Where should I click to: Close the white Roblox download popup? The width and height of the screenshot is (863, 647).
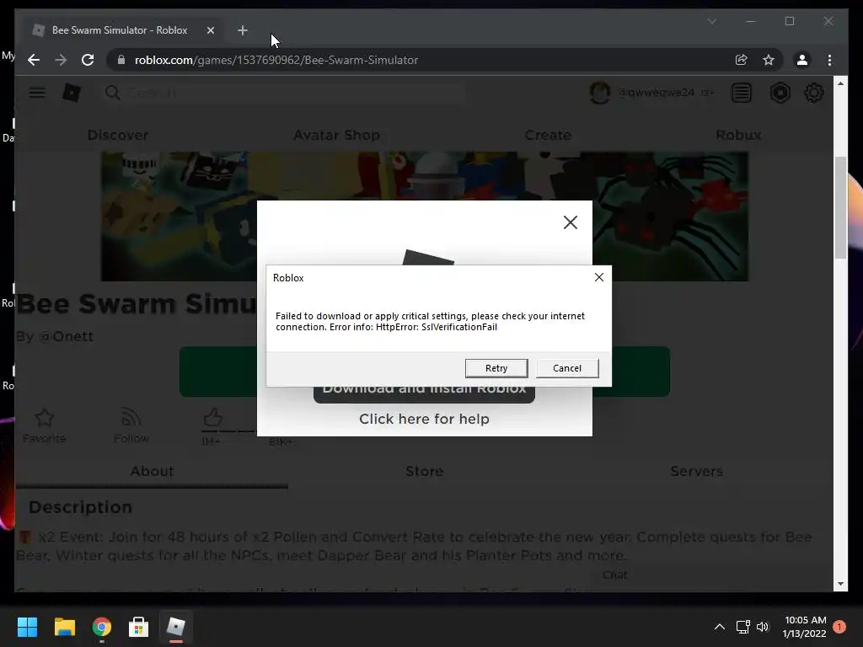click(x=571, y=222)
